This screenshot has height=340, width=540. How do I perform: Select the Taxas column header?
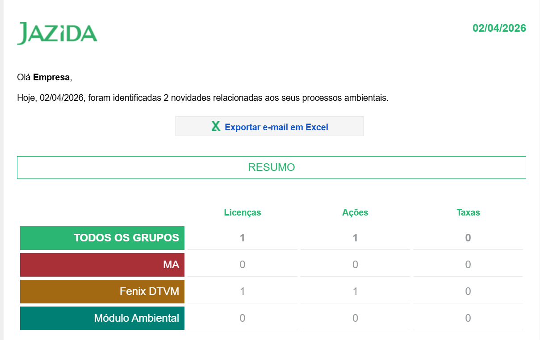point(468,212)
